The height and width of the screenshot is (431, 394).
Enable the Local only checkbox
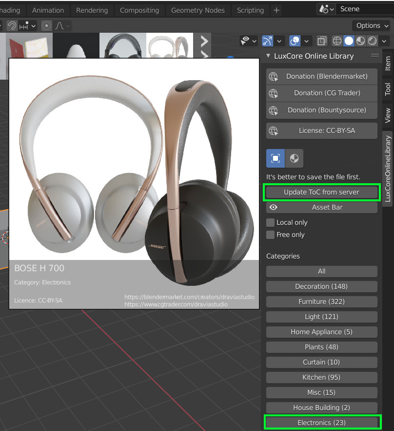271,222
